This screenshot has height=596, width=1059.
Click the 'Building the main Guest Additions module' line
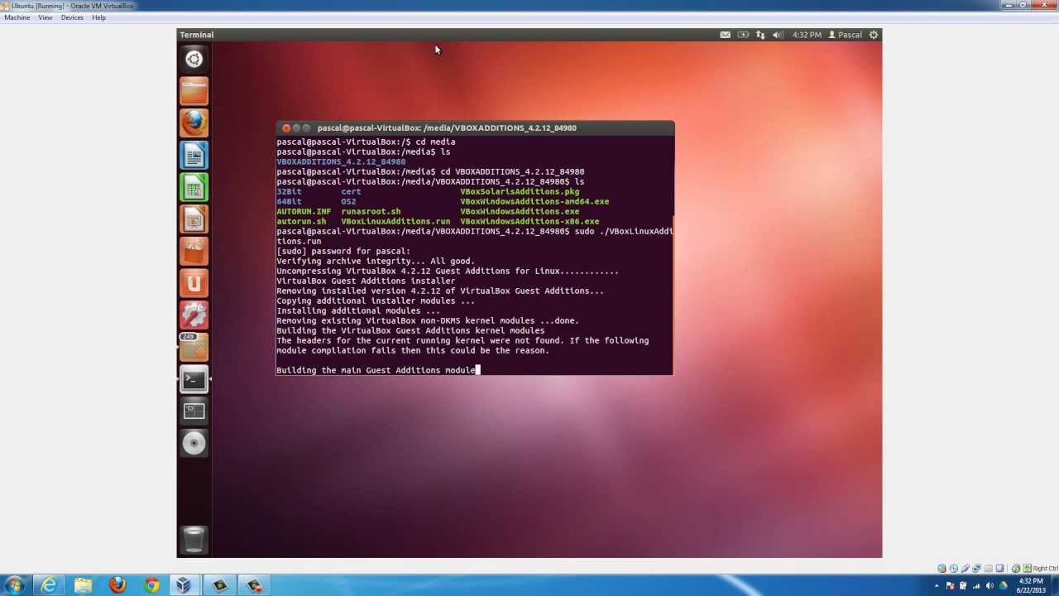coord(376,370)
